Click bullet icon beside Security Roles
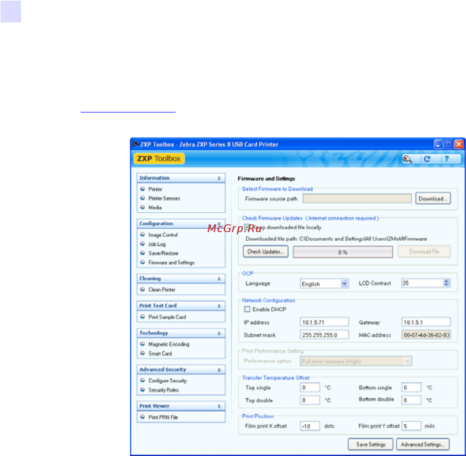The width and height of the screenshot is (466, 456). tap(142, 390)
